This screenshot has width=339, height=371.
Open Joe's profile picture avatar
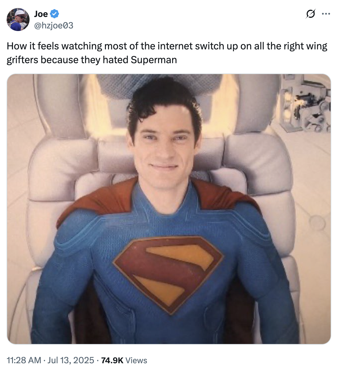pyautogui.click(x=18, y=20)
